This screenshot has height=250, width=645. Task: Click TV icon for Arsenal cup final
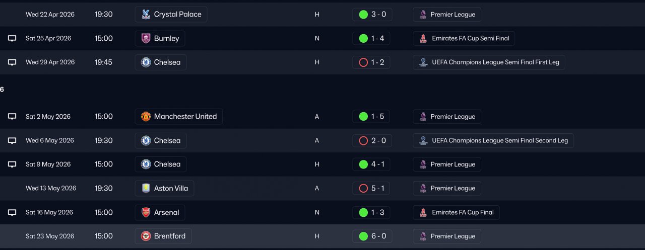pos(12,212)
